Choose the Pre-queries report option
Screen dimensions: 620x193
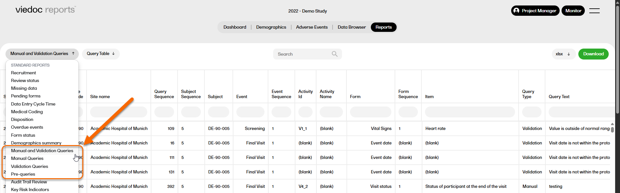point(23,174)
